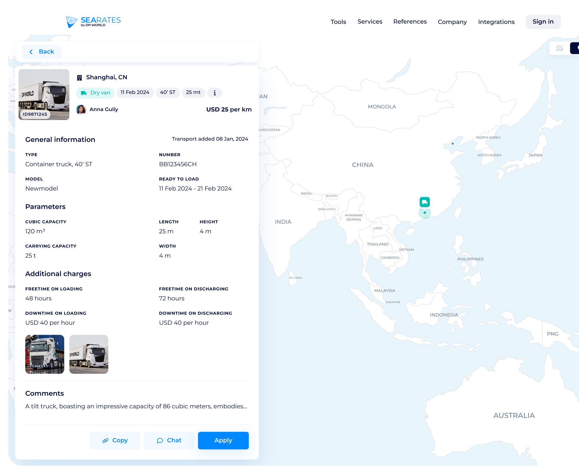Click the teal location dot on map
Image resolution: width=579 pixels, height=474 pixels.
425,213
